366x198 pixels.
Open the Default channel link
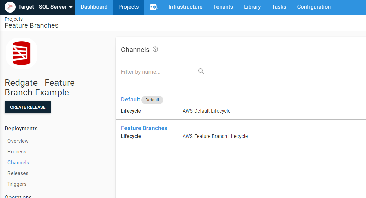pos(130,99)
